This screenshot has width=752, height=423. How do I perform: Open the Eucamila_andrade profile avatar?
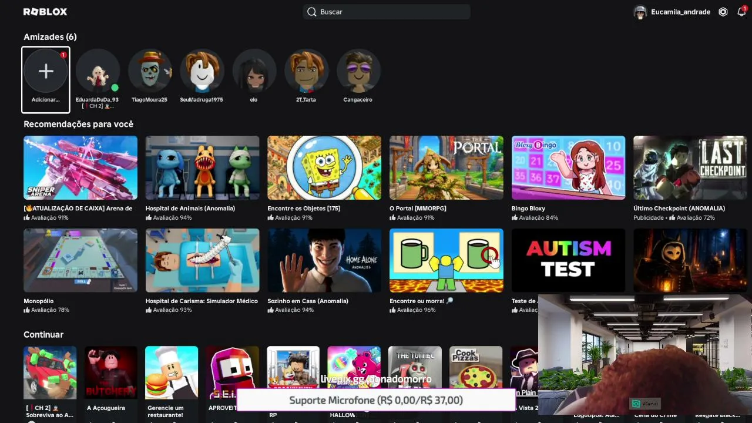pyautogui.click(x=640, y=12)
